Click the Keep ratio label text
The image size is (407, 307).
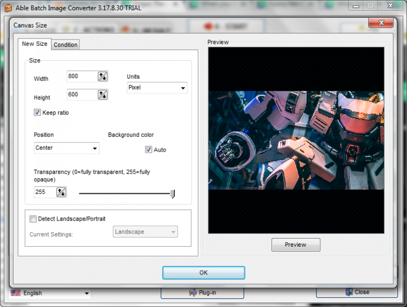coord(55,112)
